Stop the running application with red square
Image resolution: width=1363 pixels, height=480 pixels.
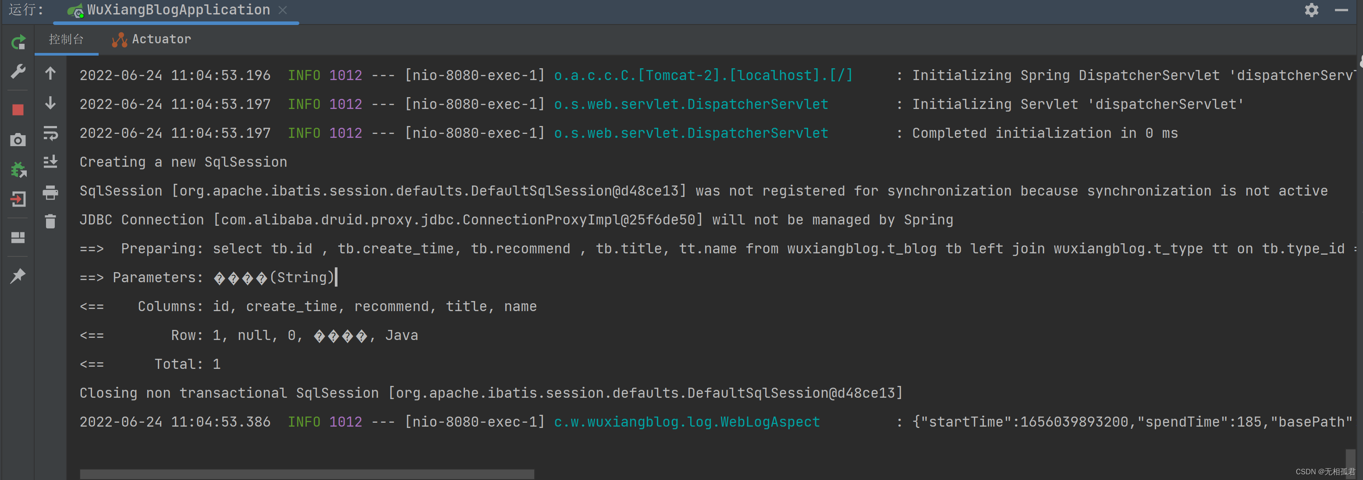tap(18, 109)
